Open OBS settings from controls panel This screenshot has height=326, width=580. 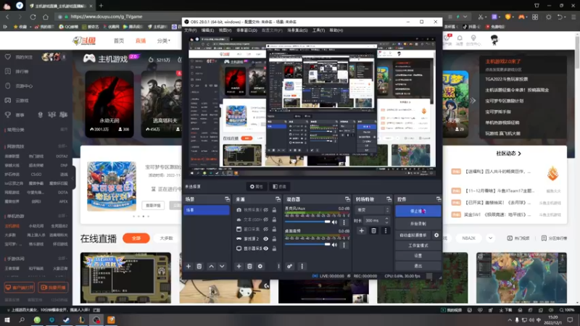pos(418,256)
